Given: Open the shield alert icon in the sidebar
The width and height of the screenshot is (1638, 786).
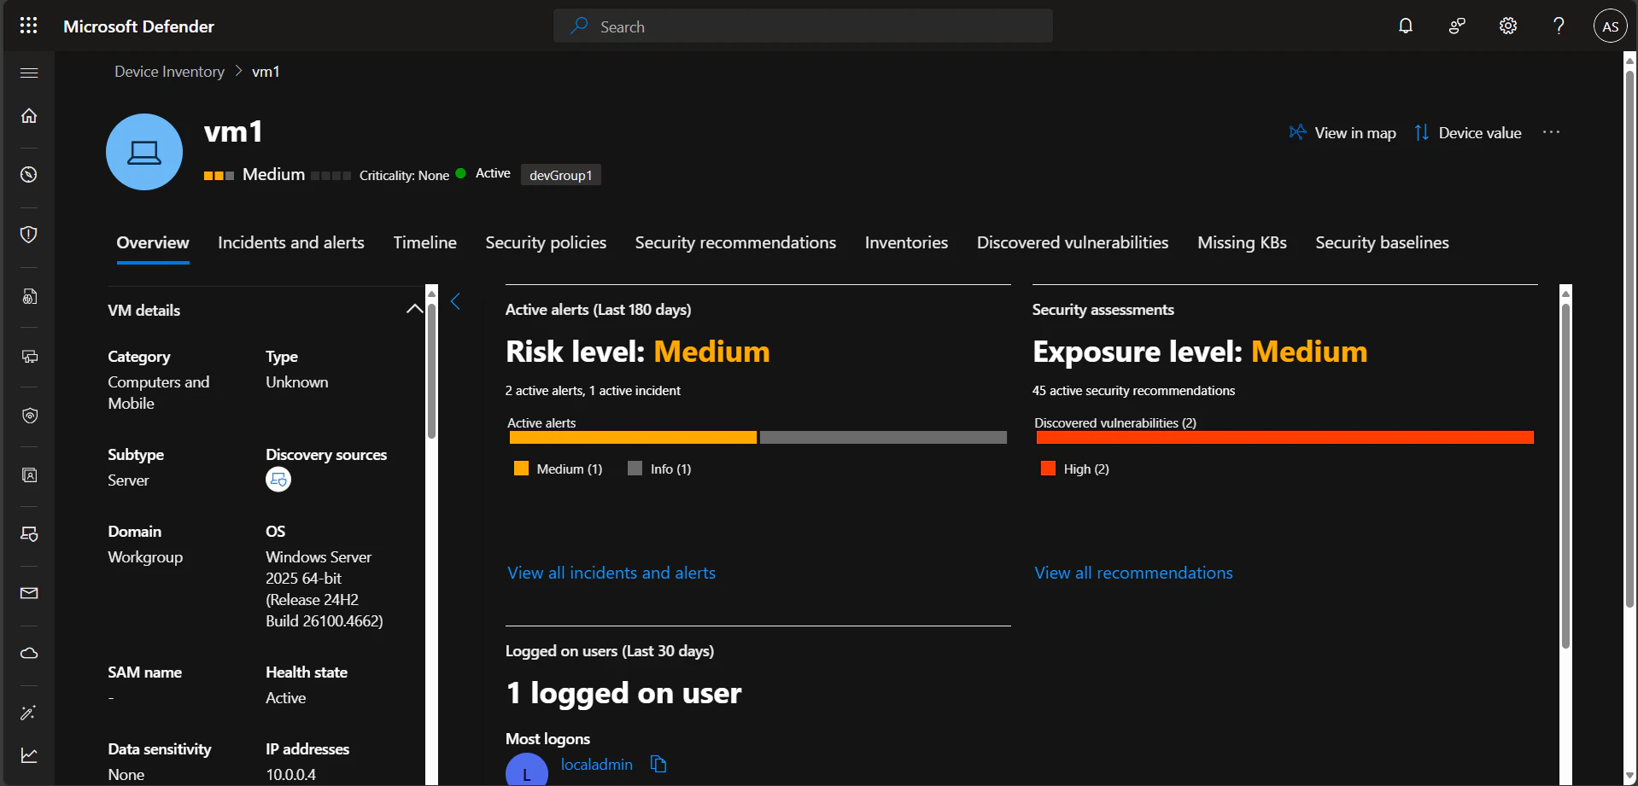Looking at the screenshot, I should [29, 235].
